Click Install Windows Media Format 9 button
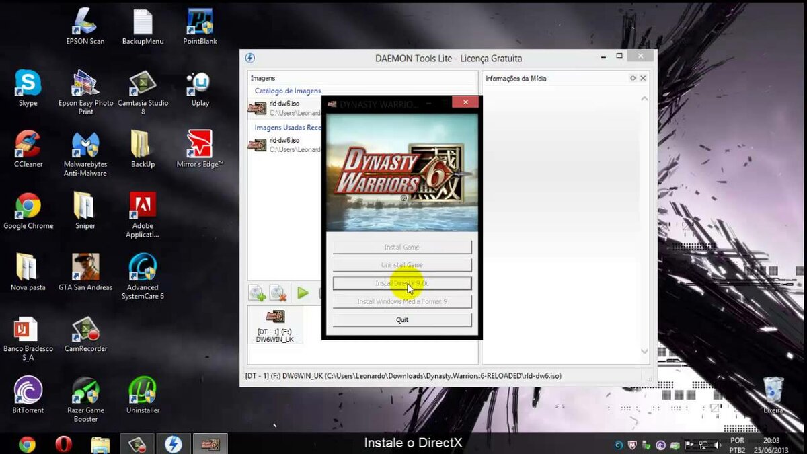This screenshot has height=454, width=807. [402, 301]
